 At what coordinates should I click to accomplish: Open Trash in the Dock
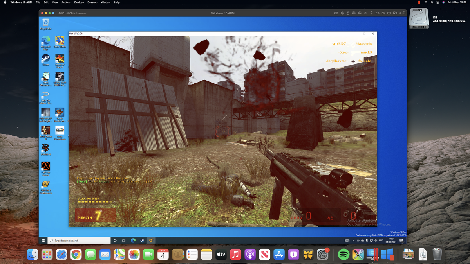pos(437,255)
